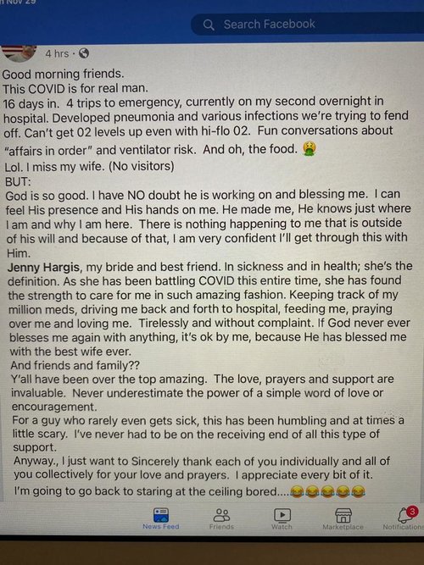Click the first laughing emoji after 'bored'
Viewport: 424px width, 565px height.
coord(297,491)
